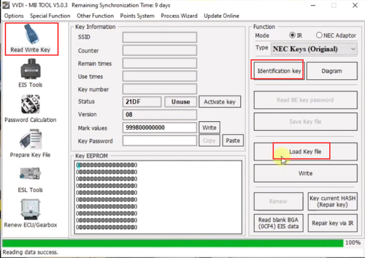Click the Load Key file button

click(x=305, y=151)
